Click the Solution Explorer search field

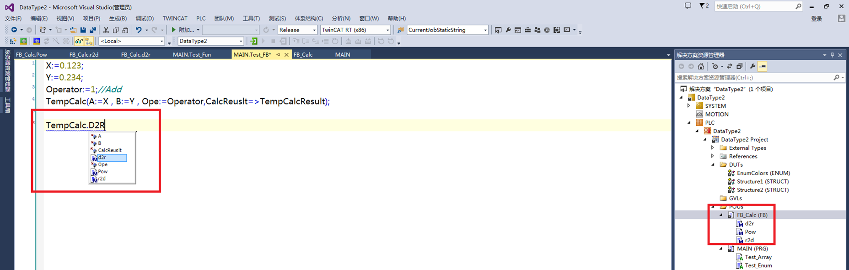coord(760,78)
